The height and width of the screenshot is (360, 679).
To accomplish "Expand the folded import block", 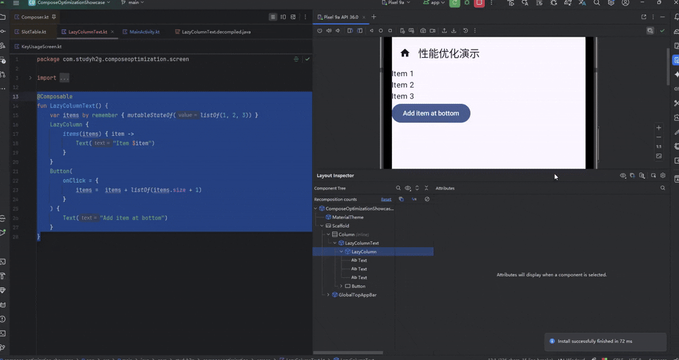I will tap(31, 78).
